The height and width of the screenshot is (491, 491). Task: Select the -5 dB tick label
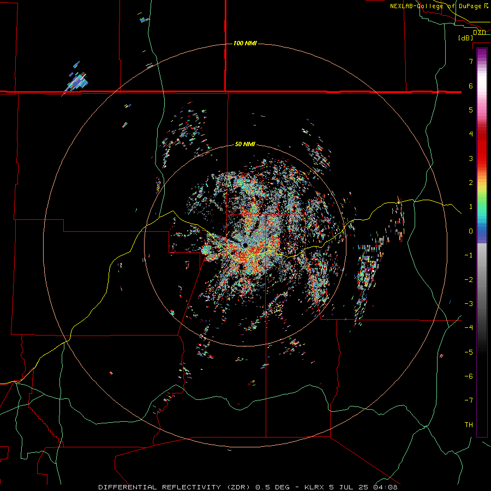(x=469, y=352)
